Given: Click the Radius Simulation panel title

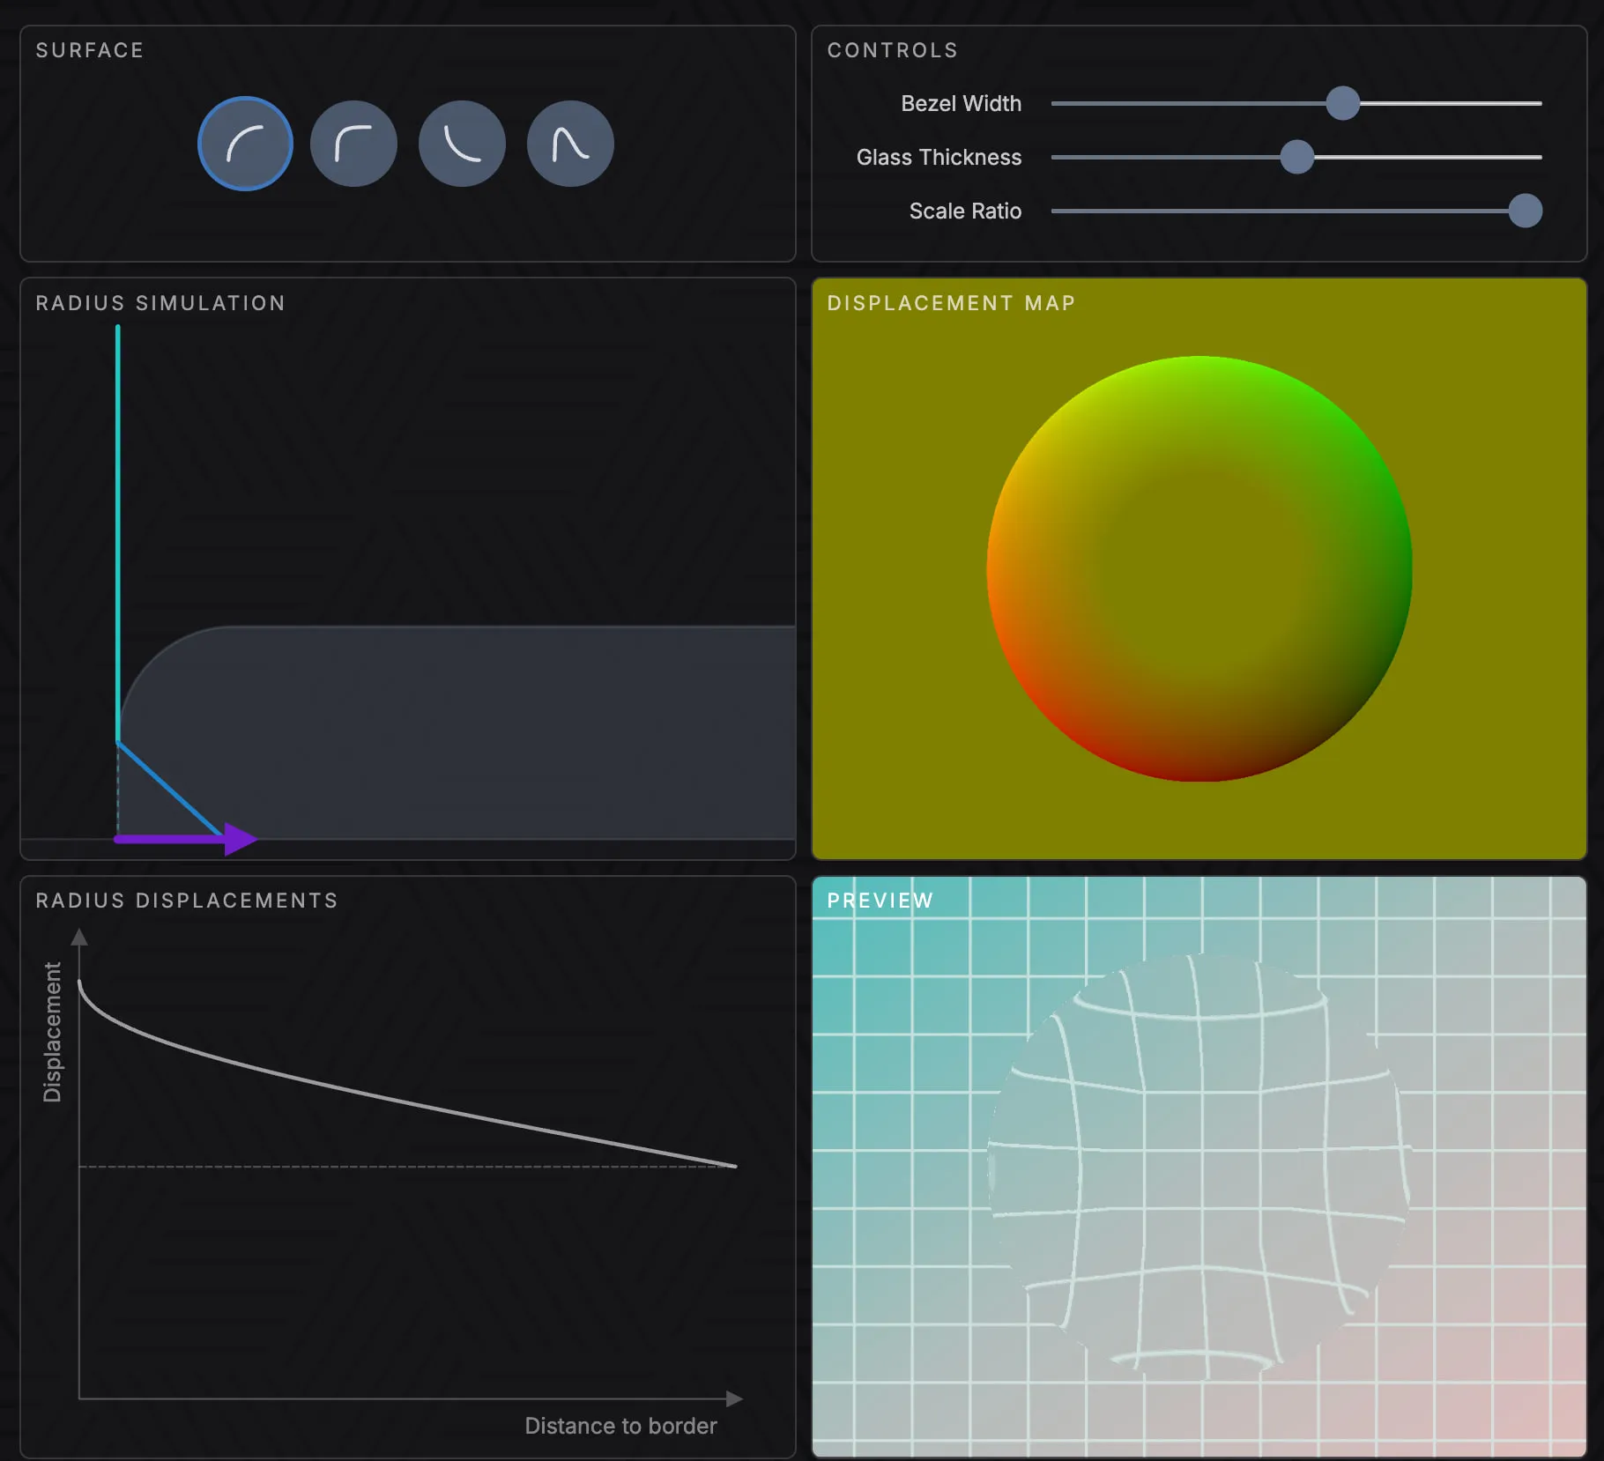Looking at the screenshot, I should pyautogui.click(x=160, y=303).
